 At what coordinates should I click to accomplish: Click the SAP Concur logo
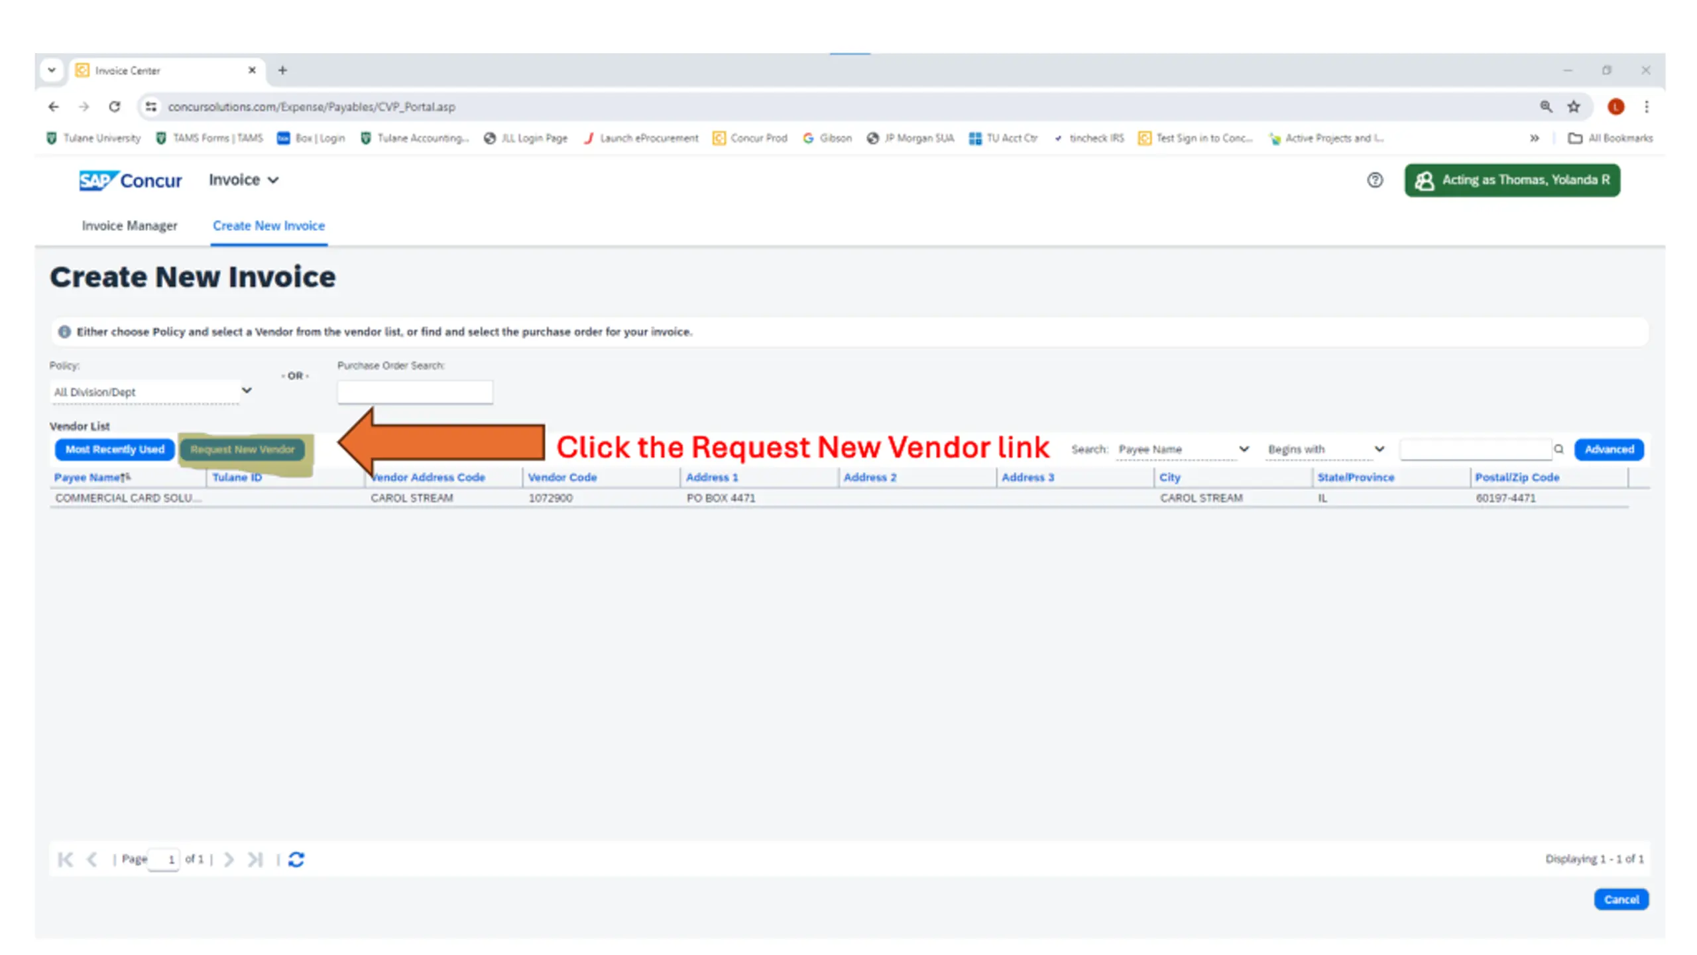coord(130,180)
